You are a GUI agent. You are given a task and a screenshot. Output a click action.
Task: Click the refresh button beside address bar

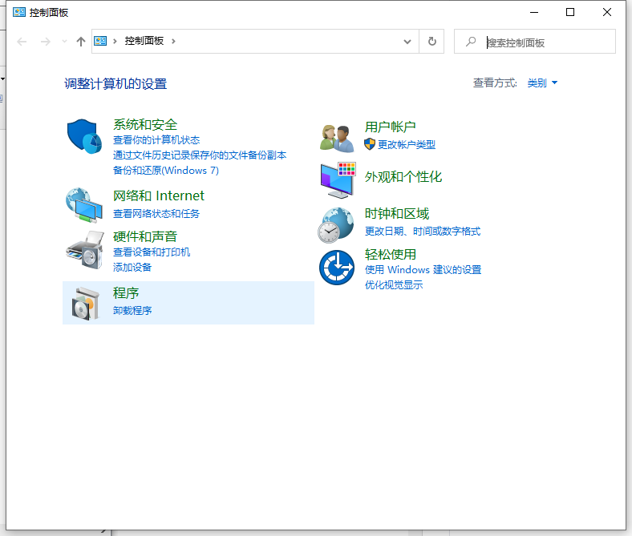(432, 42)
